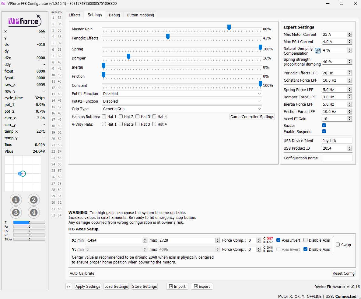The image size is (361, 299).
Task: Click the USB Device Ident field
Action: point(337,141)
